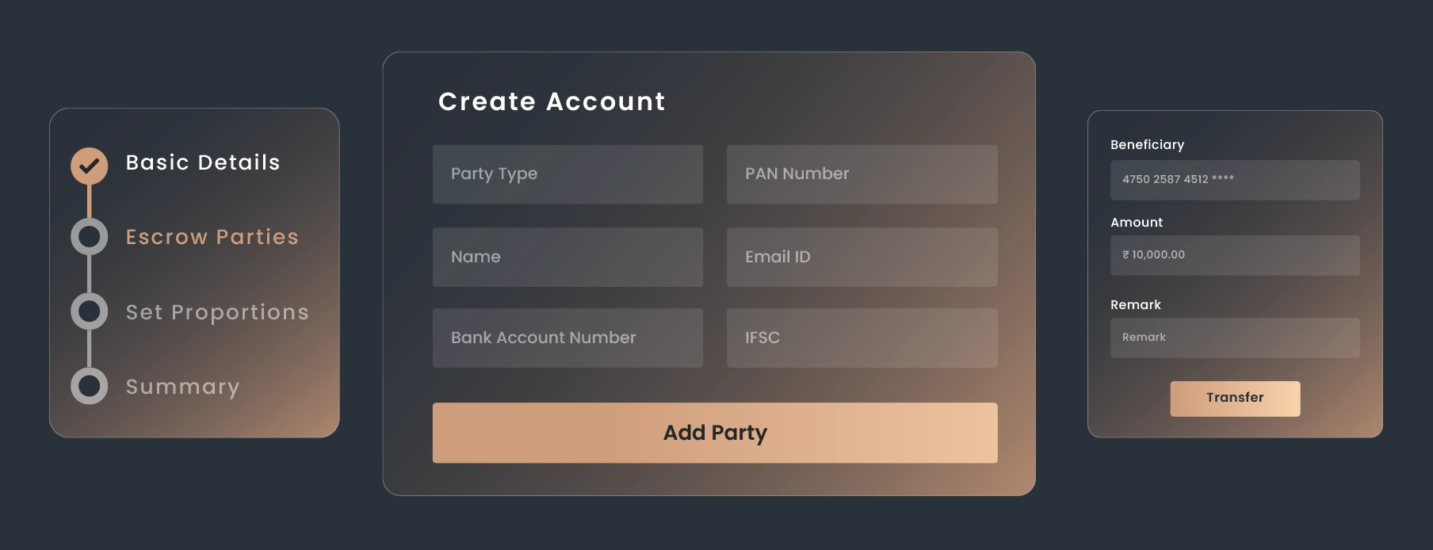This screenshot has height=550, width=1433.
Task: Click the Basic Details completed checkmark icon
Action: [89, 166]
